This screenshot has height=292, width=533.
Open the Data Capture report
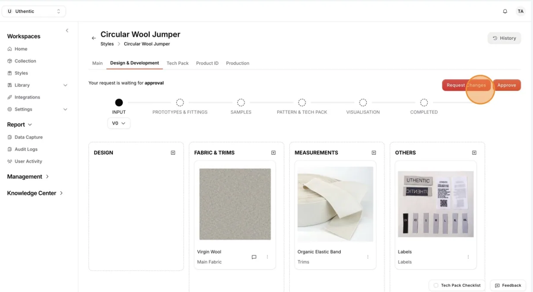(25, 137)
